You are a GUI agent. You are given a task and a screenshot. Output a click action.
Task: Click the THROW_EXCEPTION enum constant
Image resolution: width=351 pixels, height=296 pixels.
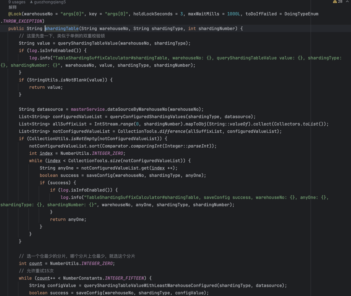pyautogui.click(x=22, y=21)
